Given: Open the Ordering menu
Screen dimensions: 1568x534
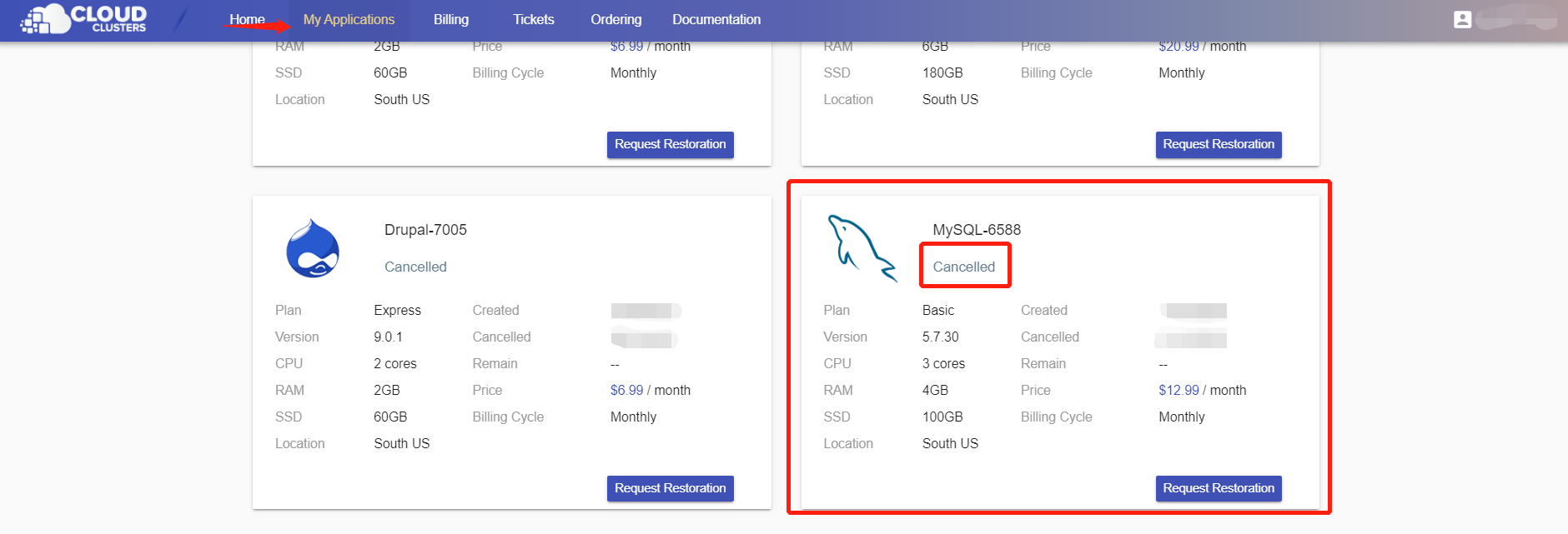Looking at the screenshot, I should point(616,19).
